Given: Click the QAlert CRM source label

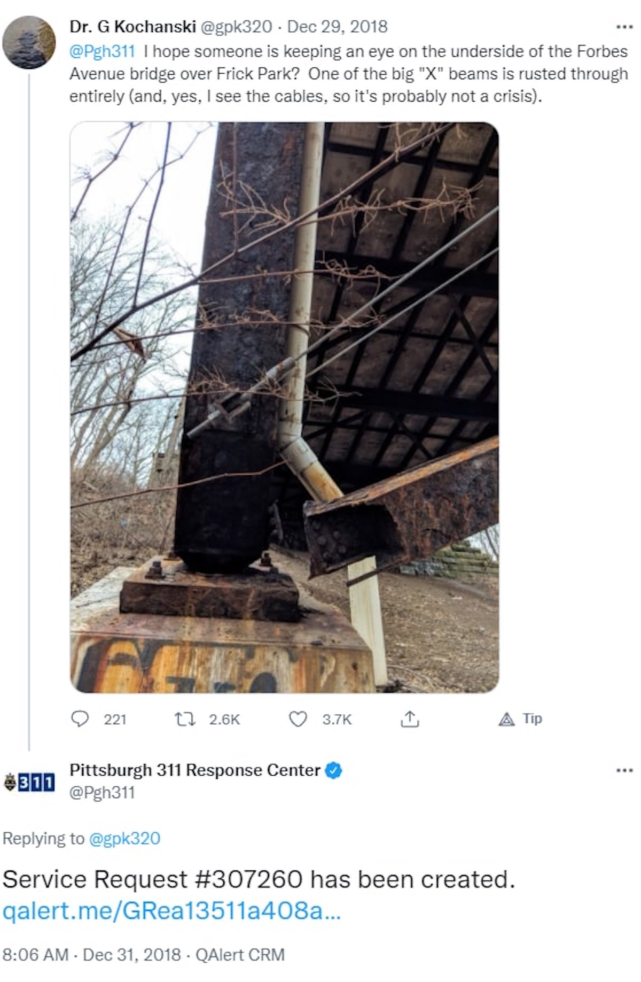Looking at the screenshot, I should (x=240, y=955).
